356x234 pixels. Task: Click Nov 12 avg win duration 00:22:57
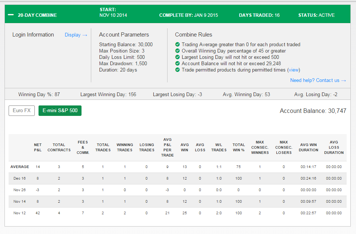pos(308,213)
